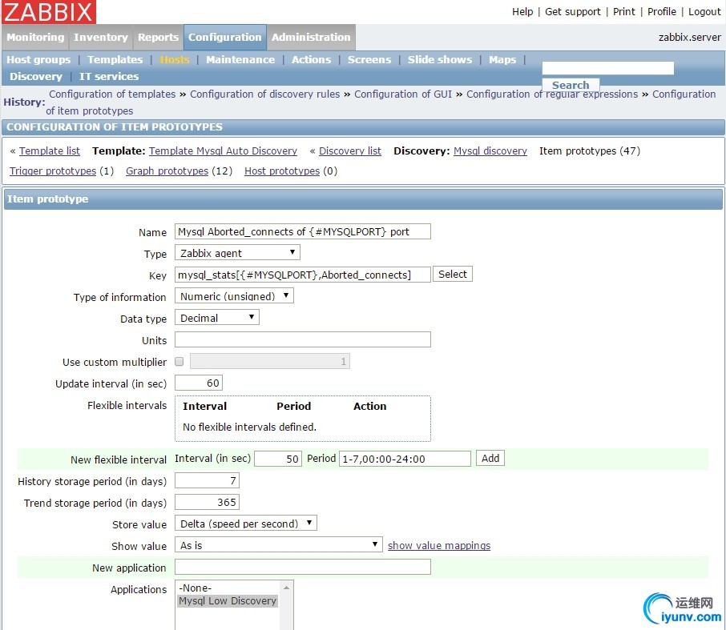Click the flexible Interval (in sec) field

coord(278,459)
